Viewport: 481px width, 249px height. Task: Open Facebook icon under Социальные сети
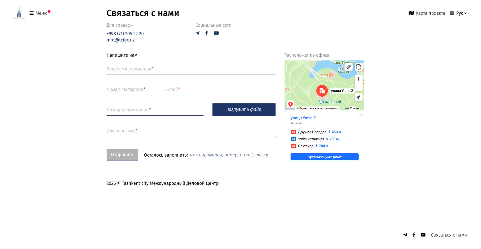pos(206,33)
